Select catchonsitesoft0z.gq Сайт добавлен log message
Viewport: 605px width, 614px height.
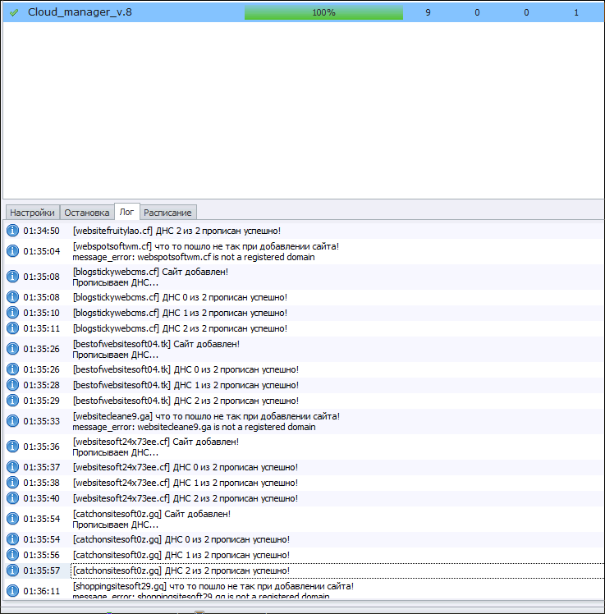click(x=152, y=520)
